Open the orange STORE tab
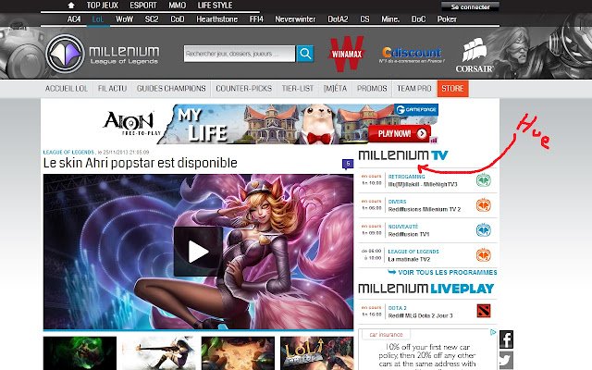This screenshot has width=592, height=370. (452, 89)
